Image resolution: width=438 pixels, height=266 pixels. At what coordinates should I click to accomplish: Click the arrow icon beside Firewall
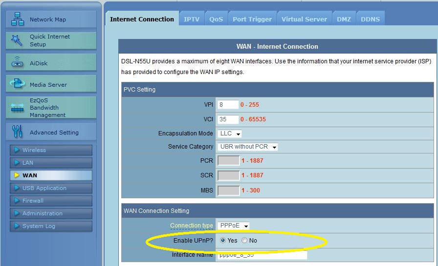click(x=17, y=201)
